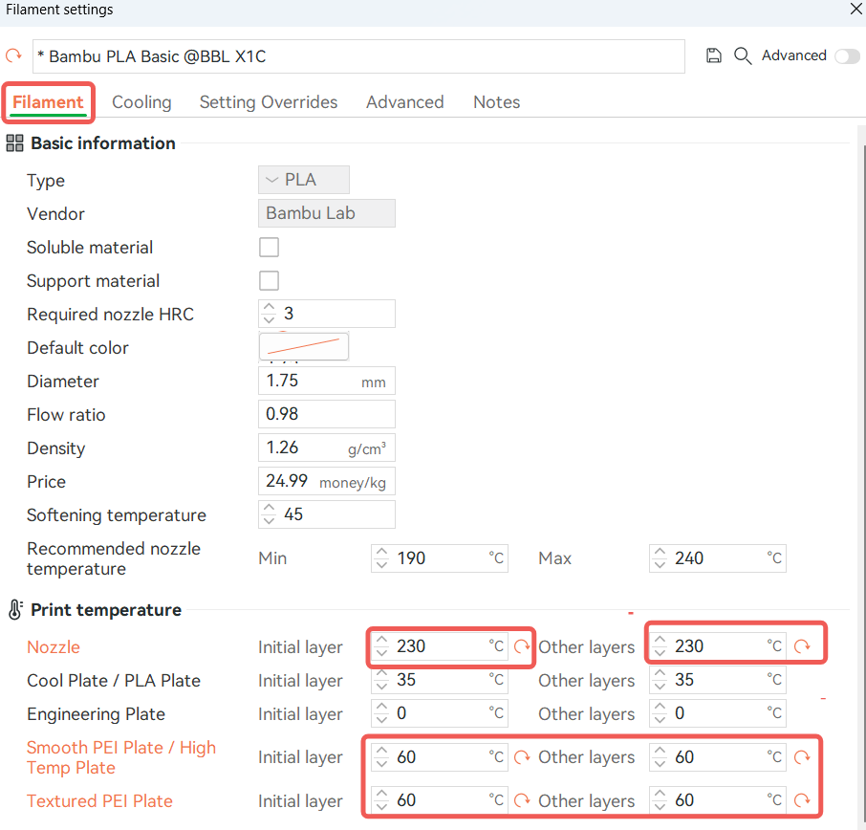Click the Basic information section grid icon
The width and height of the screenshot is (866, 830).
(14, 143)
